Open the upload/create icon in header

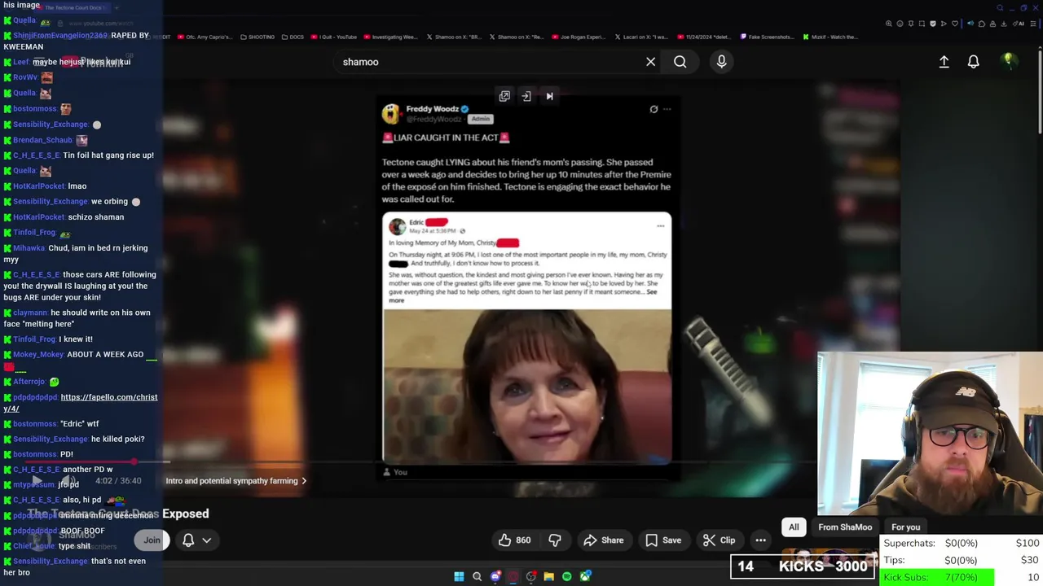[944, 62]
